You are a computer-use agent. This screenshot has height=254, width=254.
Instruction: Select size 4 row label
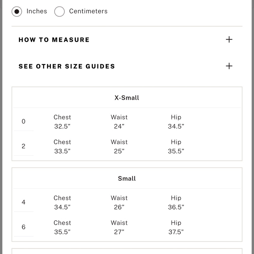coord(23,202)
